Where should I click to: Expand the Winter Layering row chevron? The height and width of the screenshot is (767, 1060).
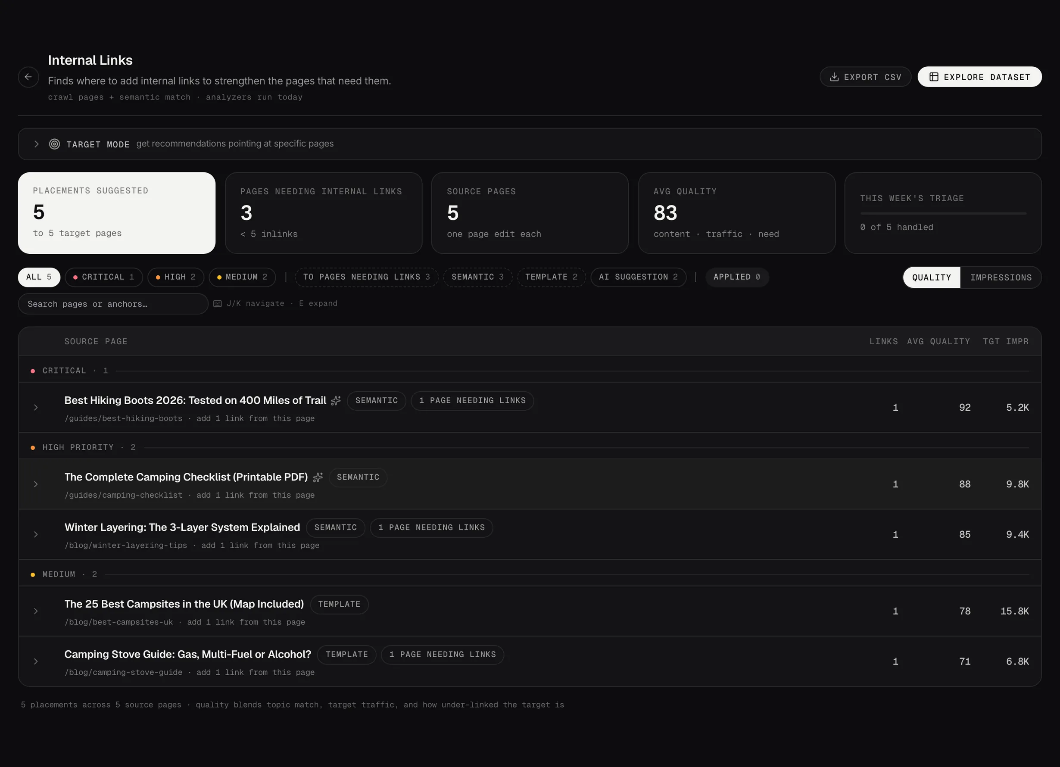point(36,535)
